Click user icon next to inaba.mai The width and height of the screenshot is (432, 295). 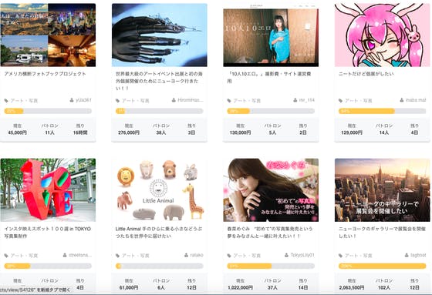(402, 100)
